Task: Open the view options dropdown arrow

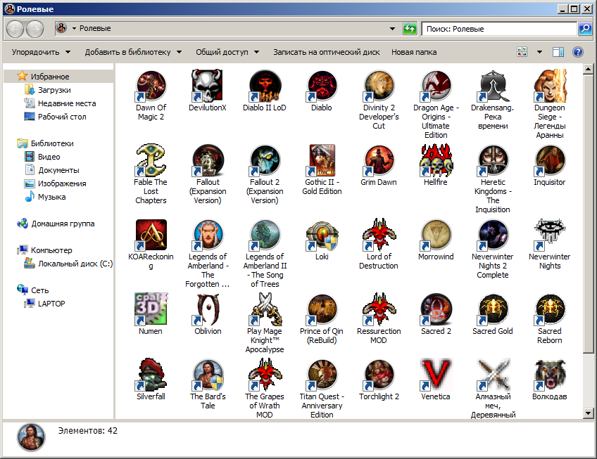Action: pyautogui.click(x=539, y=52)
